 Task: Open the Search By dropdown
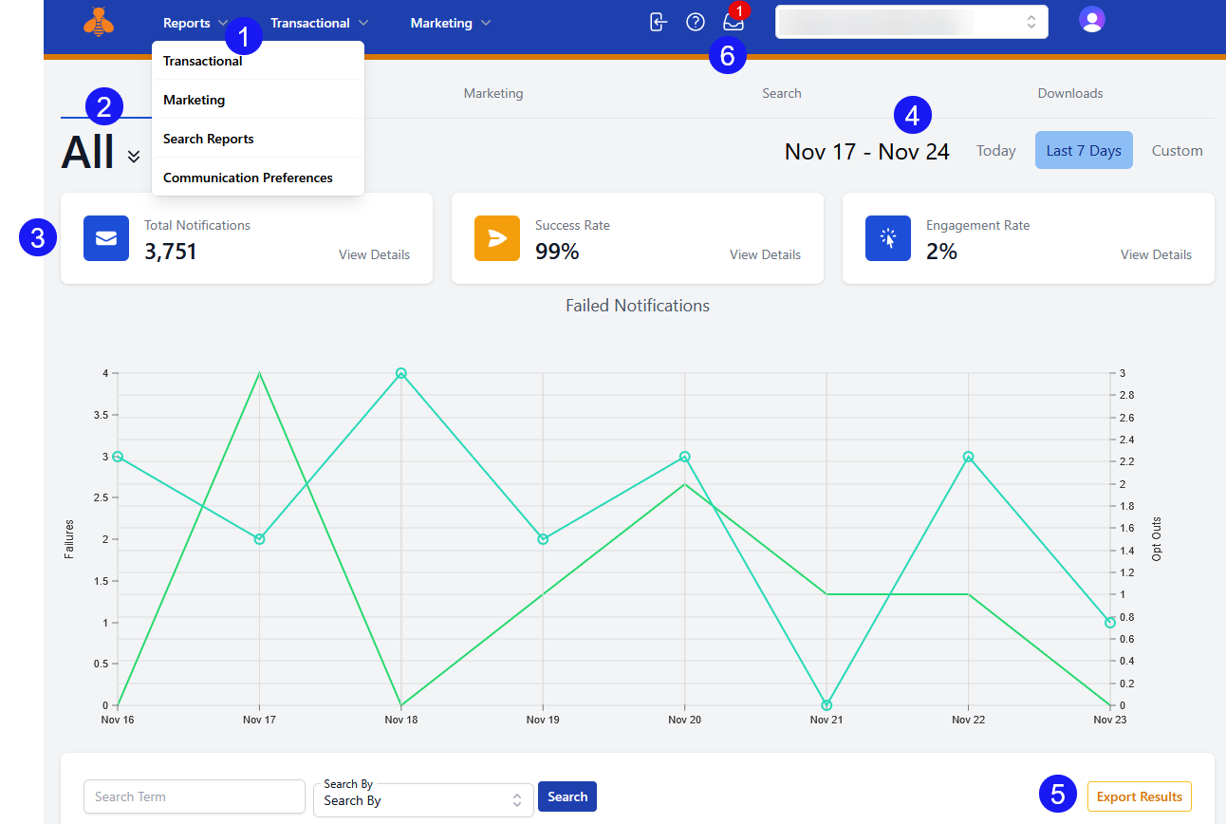pyautogui.click(x=423, y=800)
